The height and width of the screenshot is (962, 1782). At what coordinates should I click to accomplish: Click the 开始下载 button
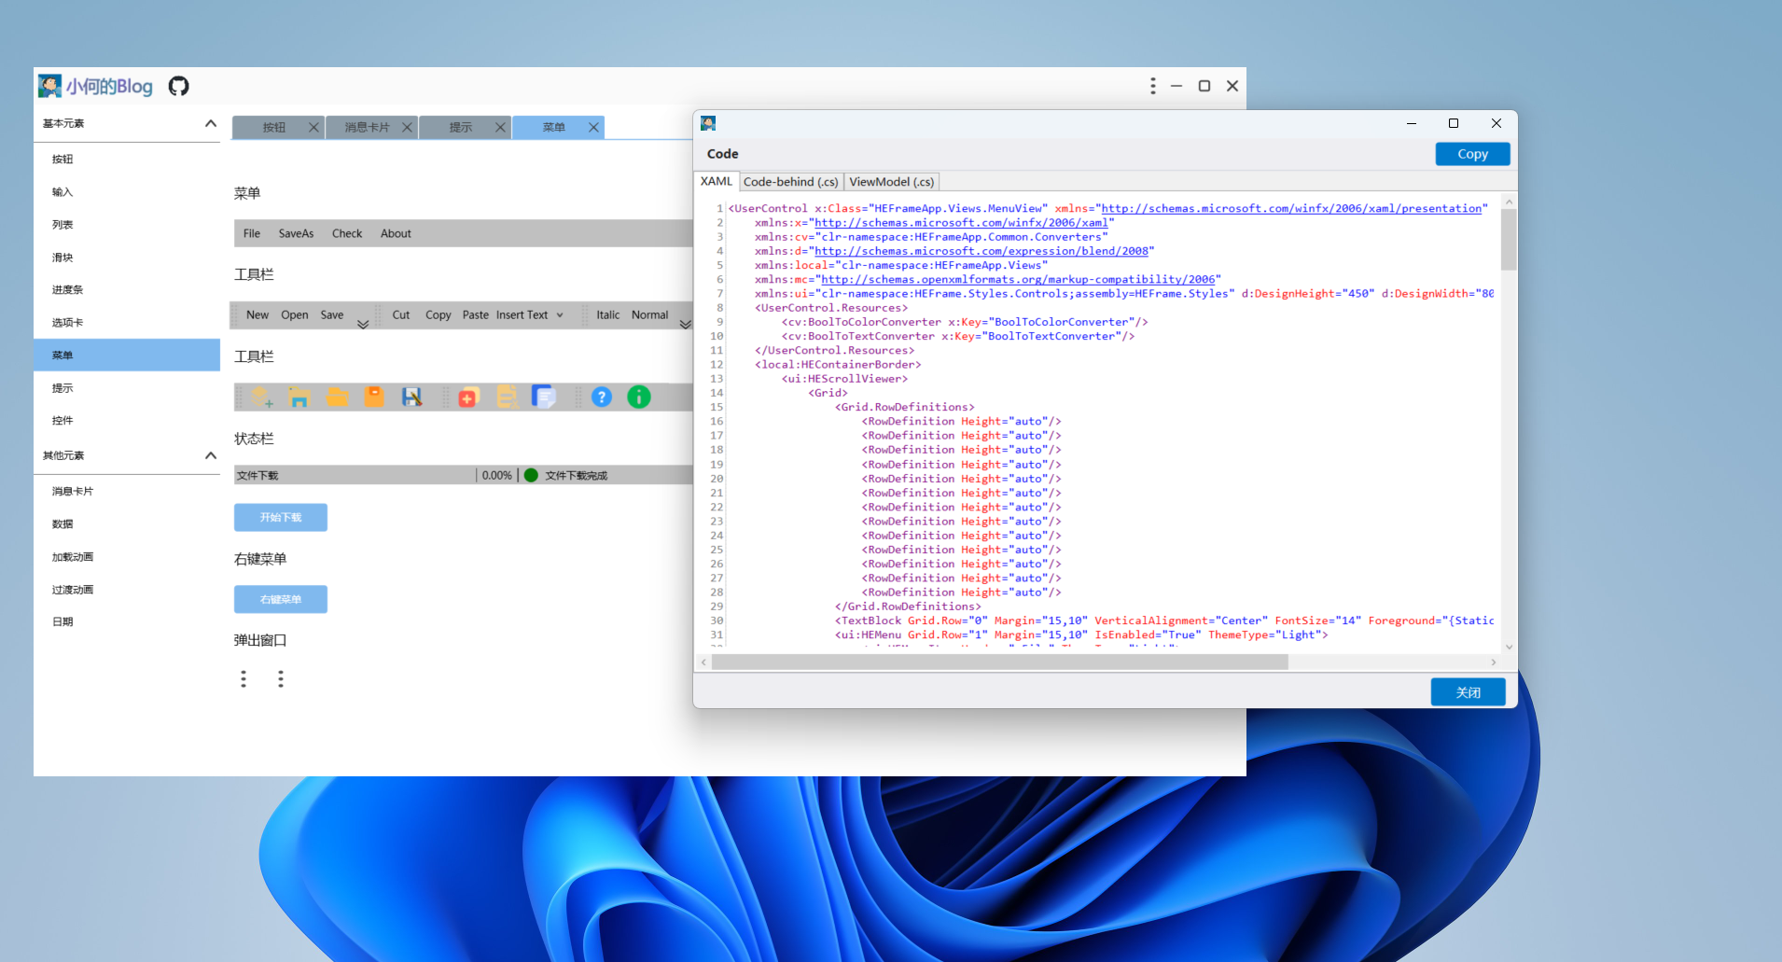[x=281, y=517]
